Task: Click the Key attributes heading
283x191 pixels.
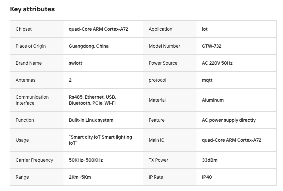Action: (32, 9)
